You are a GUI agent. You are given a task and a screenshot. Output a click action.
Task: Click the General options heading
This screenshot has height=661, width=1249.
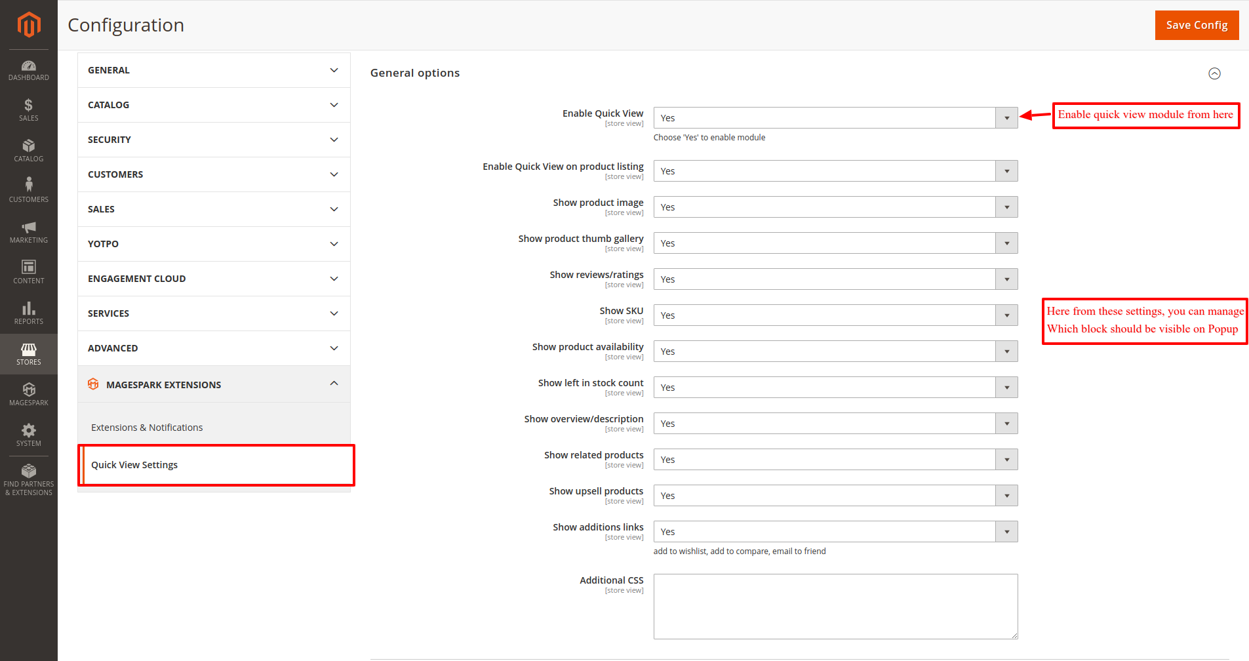[x=415, y=73]
